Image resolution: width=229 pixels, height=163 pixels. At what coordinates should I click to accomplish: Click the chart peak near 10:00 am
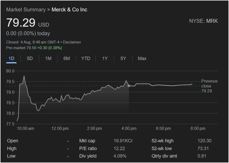tap(24, 76)
